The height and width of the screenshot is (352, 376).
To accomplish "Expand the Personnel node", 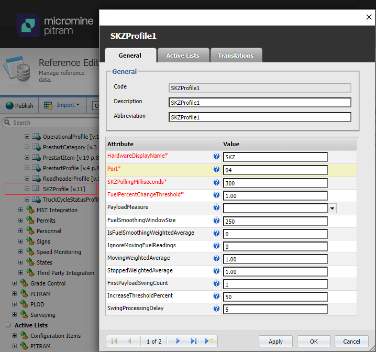I will pyautogui.click(x=20, y=230).
